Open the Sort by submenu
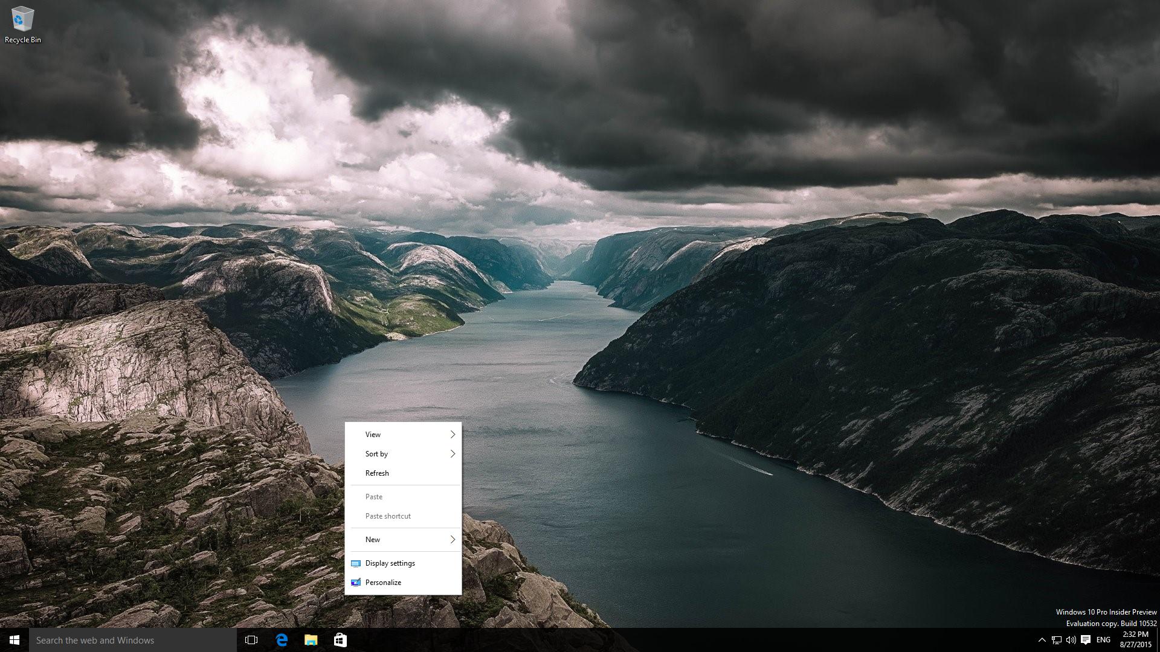 click(403, 454)
